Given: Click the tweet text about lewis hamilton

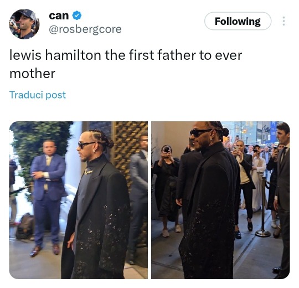Looking at the screenshot, I should 126,64.
